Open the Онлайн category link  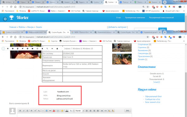click(x=141, y=59)
